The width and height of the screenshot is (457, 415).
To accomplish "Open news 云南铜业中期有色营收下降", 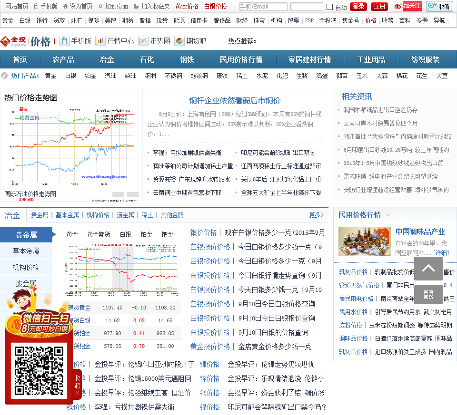I will point(187,193).
